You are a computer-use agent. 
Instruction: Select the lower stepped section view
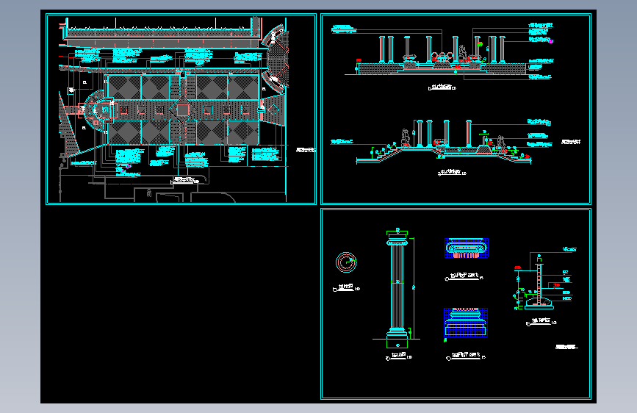coord(443,141)
